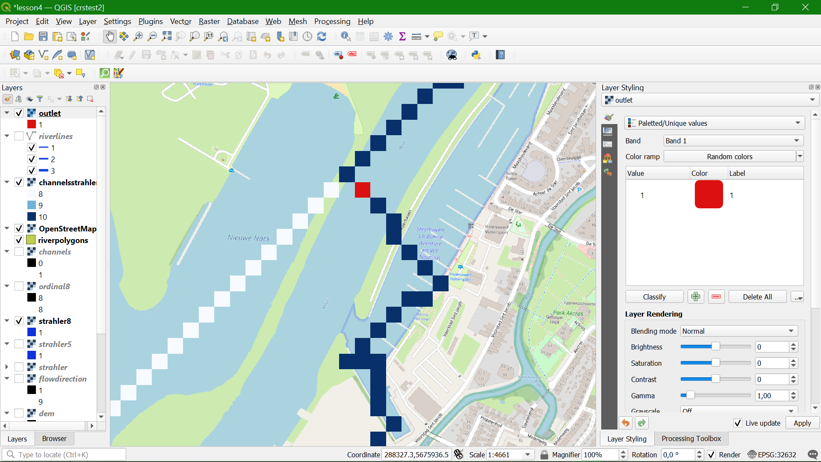Open the field calculator
This screenshot has height=462, width=821.
[374, 36]
